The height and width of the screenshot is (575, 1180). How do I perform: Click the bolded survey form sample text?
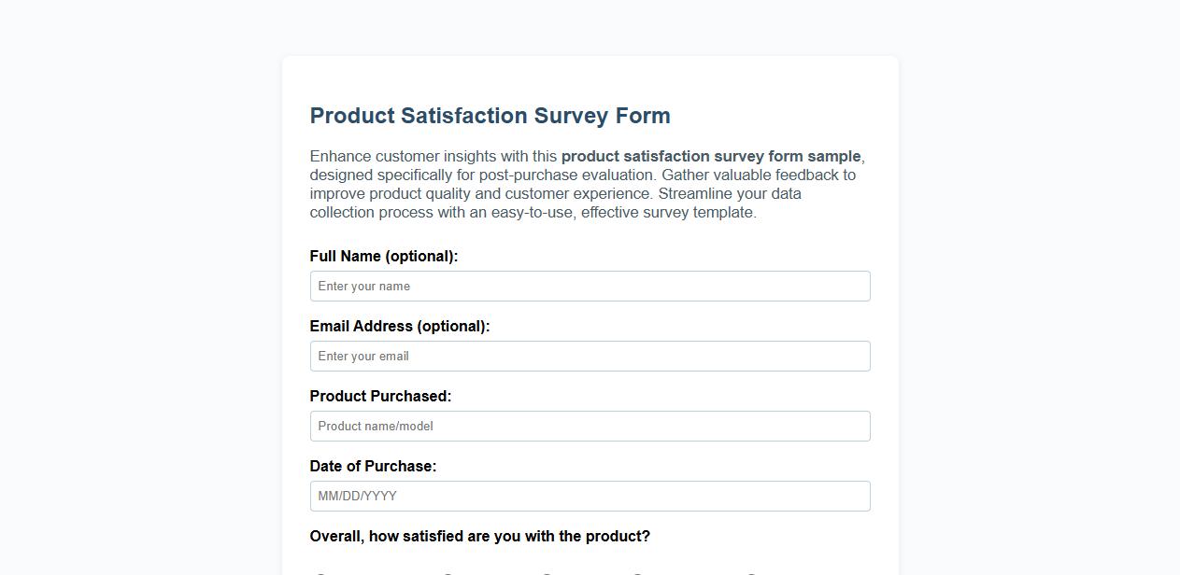click(710, 156)
